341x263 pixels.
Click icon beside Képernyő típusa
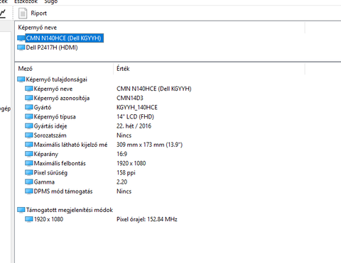click(x=29, y=117)
